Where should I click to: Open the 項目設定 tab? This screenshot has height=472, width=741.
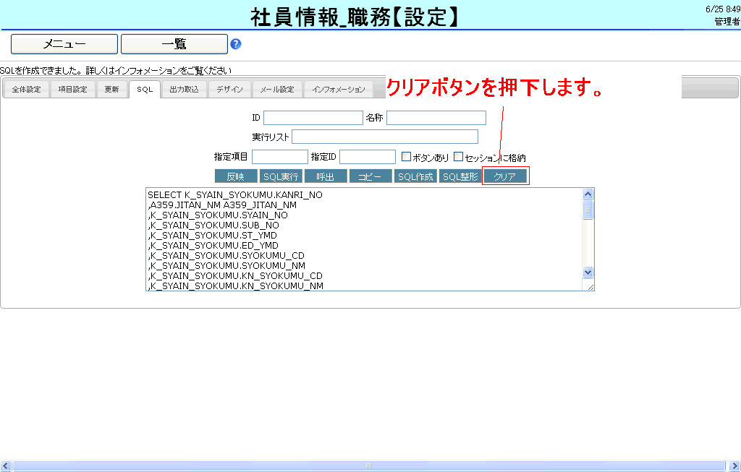tap(72, 90)
